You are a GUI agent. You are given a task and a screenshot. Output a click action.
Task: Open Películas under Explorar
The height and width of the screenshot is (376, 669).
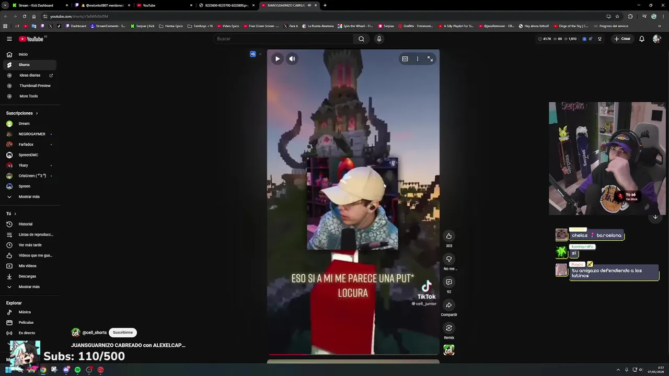[x=29, y=323]
